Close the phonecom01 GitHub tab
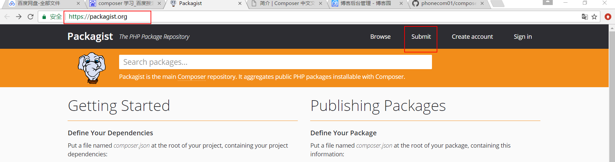 point(482,3)
